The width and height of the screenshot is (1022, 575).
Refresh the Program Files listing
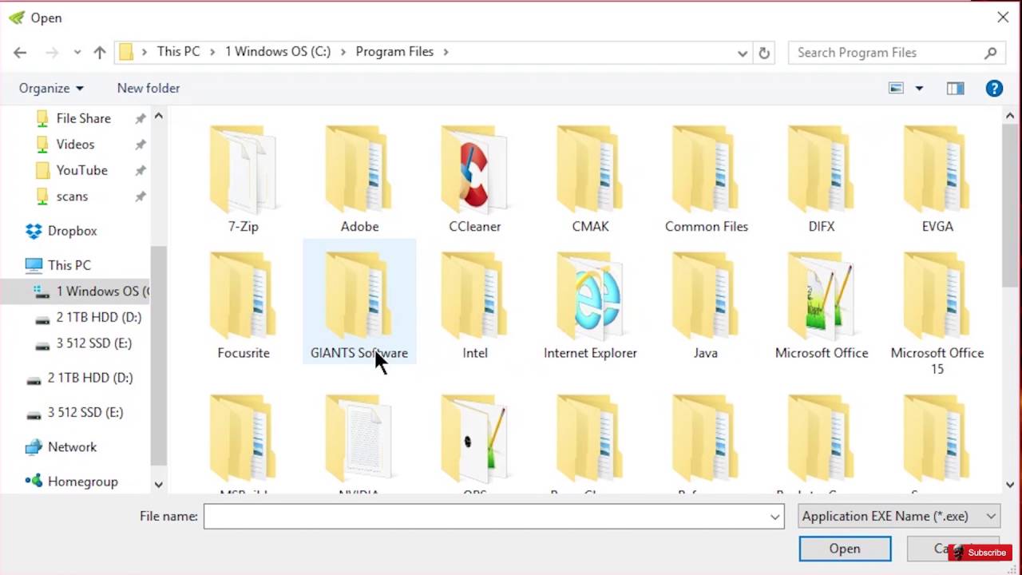click(764, 53)
